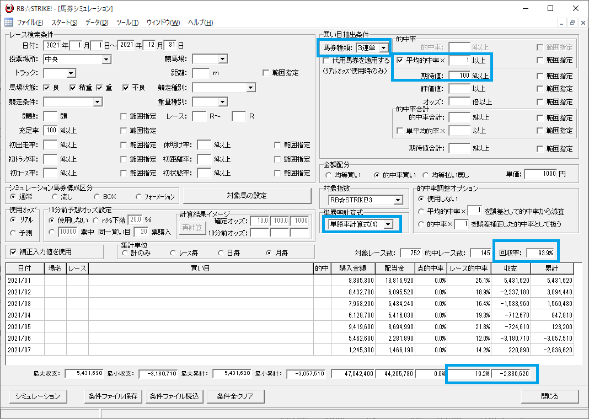Click the 購入金額 column header
589x419 pixels.
coord(353,268)
